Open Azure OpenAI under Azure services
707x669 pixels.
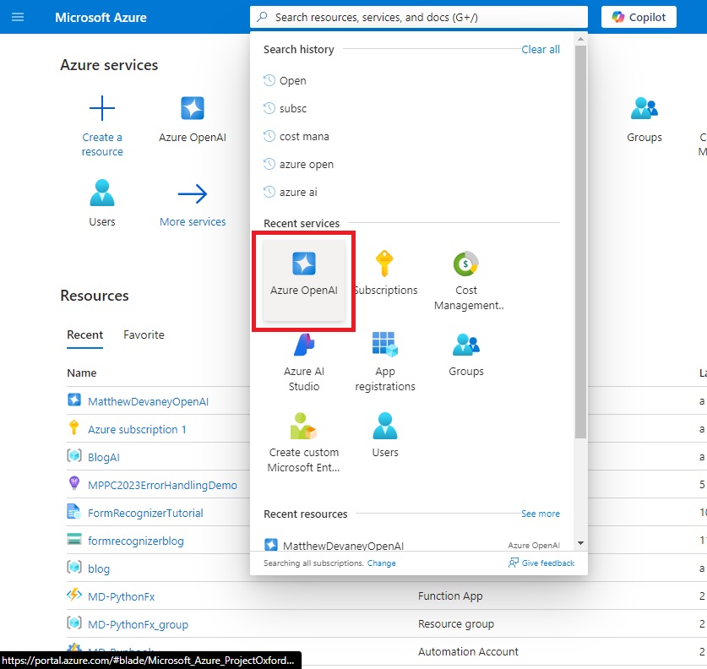pos(192,118)
